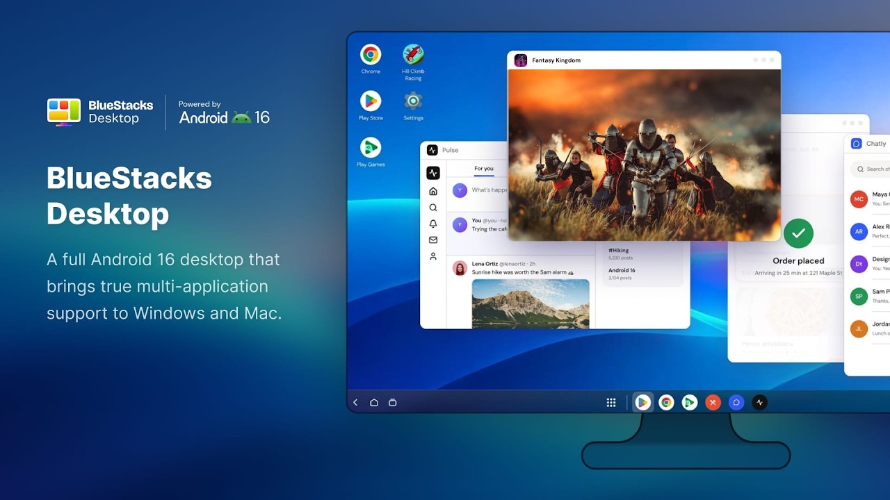890x500 pixels.
Task: Click the knights game scene in Fantasy Kingdom
Action: pyautogui.click(x=645, y=155)
